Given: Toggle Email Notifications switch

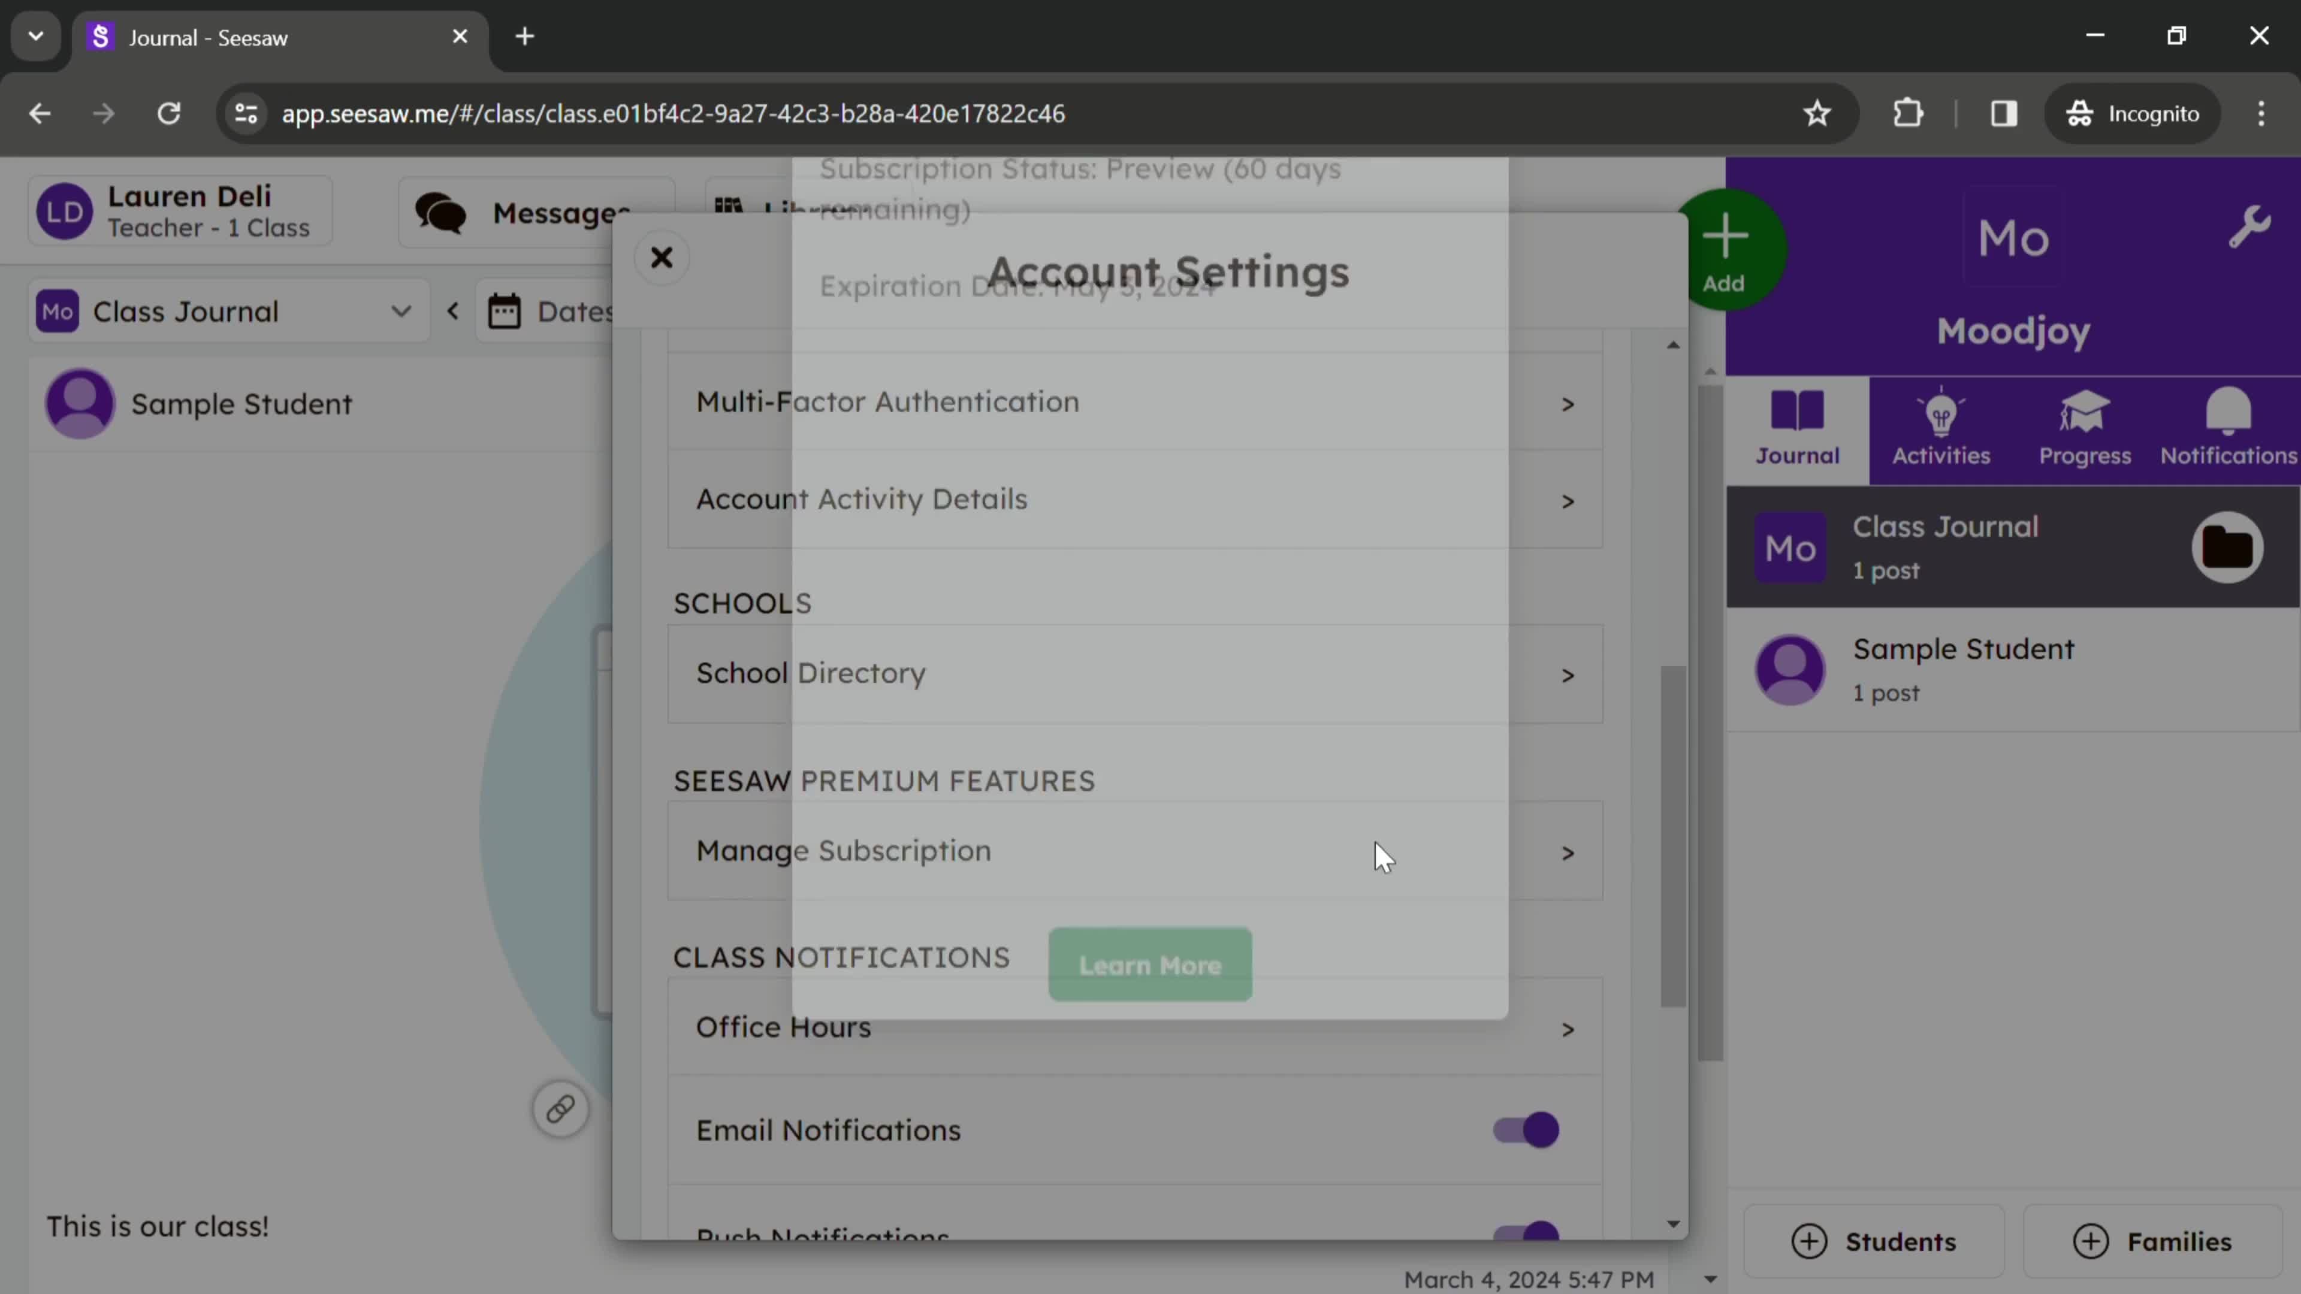Looking at the screenshot, I should pyautogui.click(x=1526, y=1130).
